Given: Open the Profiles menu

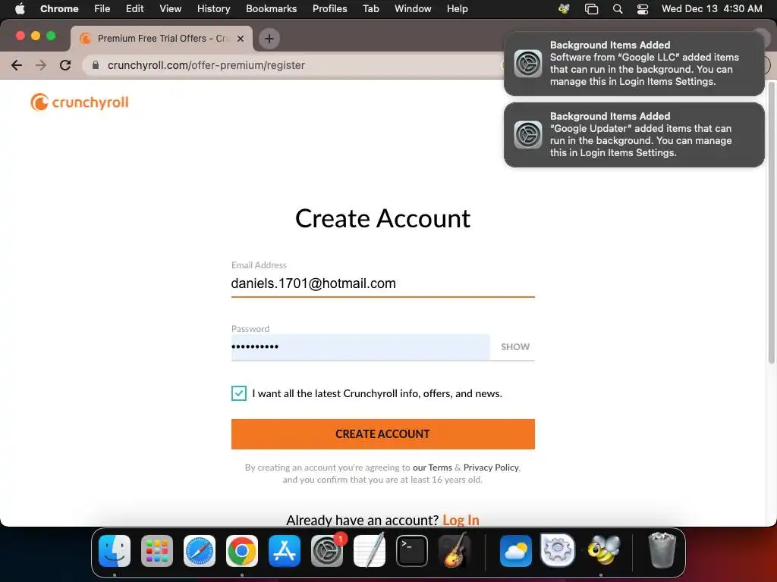Looking at the screenshot, I should tap(329, 8).
